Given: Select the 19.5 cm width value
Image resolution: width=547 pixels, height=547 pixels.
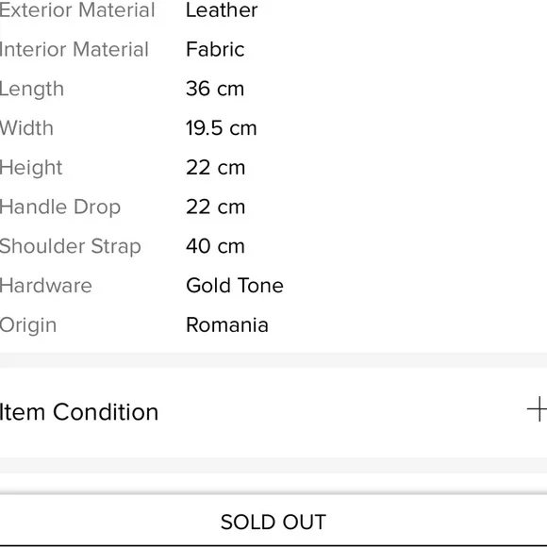Looking at the screenshot, I should coord(222,128).
